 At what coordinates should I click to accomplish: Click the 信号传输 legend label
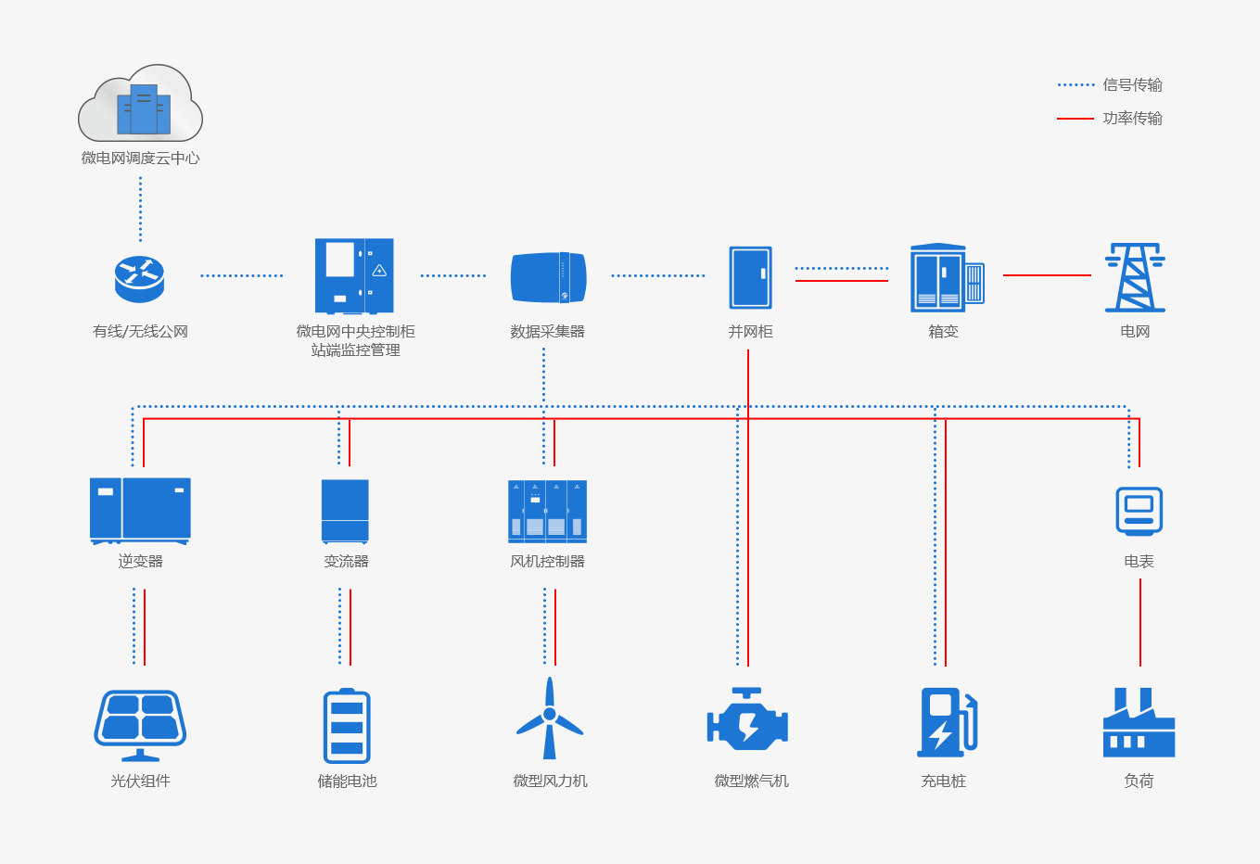[x=1132, y=85]
